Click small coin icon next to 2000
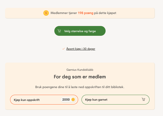 73,100
